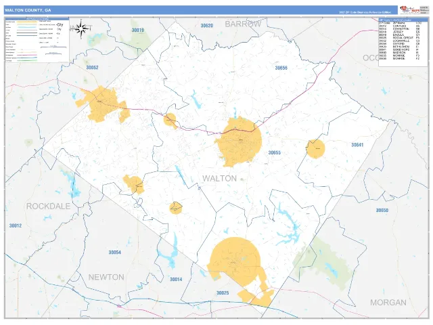Click the COVINGTON row in ZIP index
The image size is (433, 325).
tap(399, 28)
